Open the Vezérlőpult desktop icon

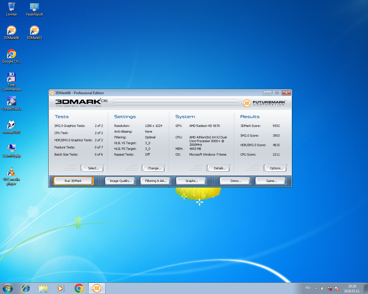[34, 9]
